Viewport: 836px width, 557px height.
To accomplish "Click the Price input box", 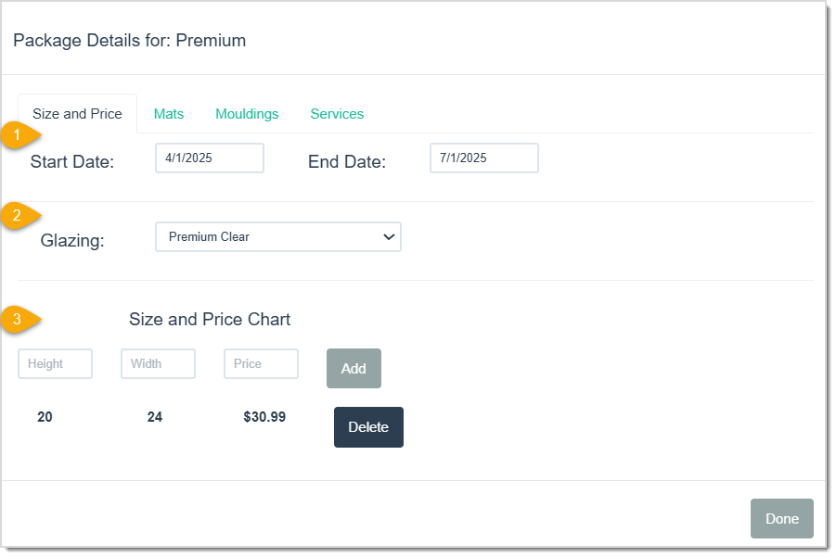I will pyautogui.click(x=261, y=363).
